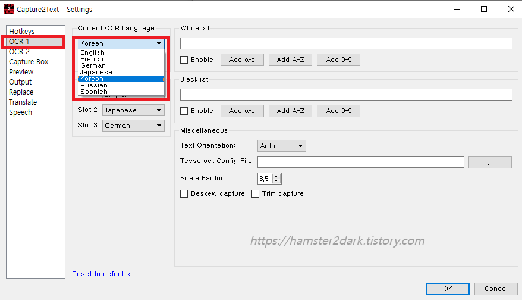This screenshot has height=300, width=522.
Task: Open the Preview settings page
Action: point(21,72)
